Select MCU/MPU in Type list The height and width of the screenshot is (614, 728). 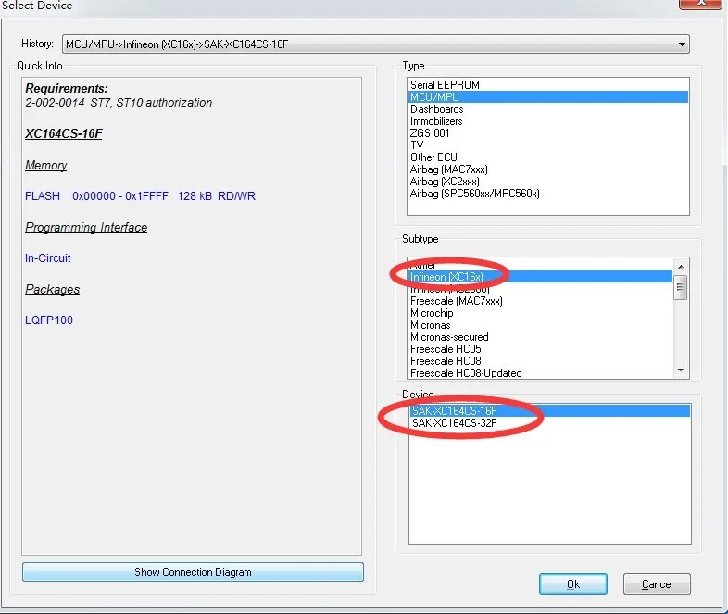(548, 97)
